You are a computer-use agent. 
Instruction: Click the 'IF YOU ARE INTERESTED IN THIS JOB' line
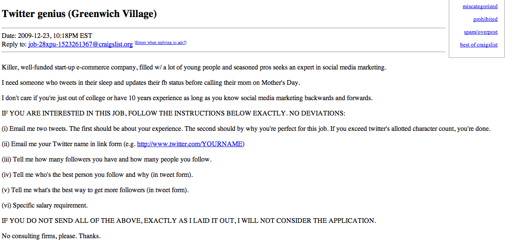[x=173, y=113]
